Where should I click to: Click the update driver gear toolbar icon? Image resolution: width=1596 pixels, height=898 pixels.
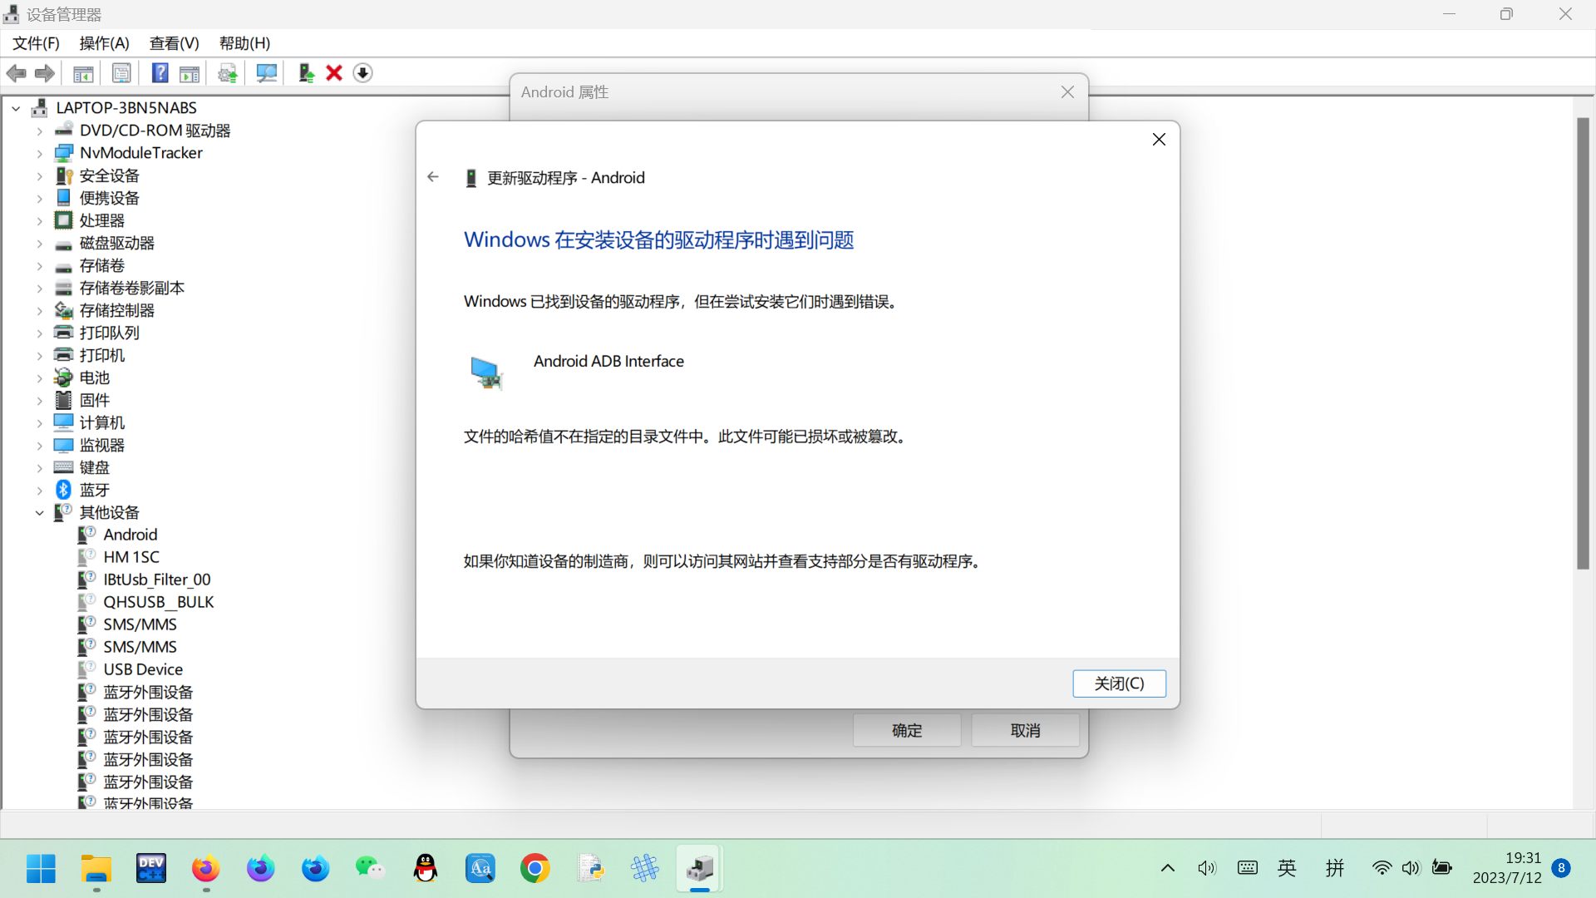click(228, 73)
